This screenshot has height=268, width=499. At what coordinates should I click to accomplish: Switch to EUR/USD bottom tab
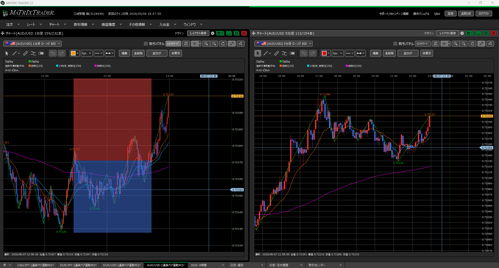click(122, 265)
